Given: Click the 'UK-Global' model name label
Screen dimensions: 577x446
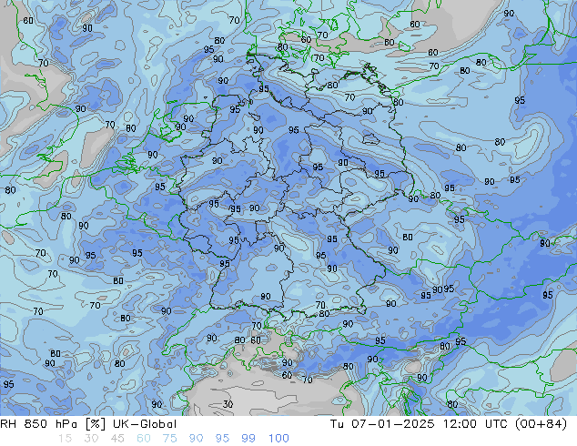Looking at the screenshot, I should point(145,424).
